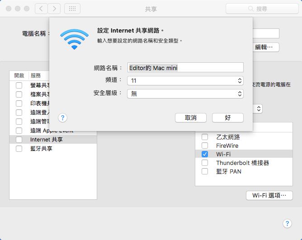The width and height of the screenshot is (302, 240).
Task: Click the 編輯… button
Action: 266,47
